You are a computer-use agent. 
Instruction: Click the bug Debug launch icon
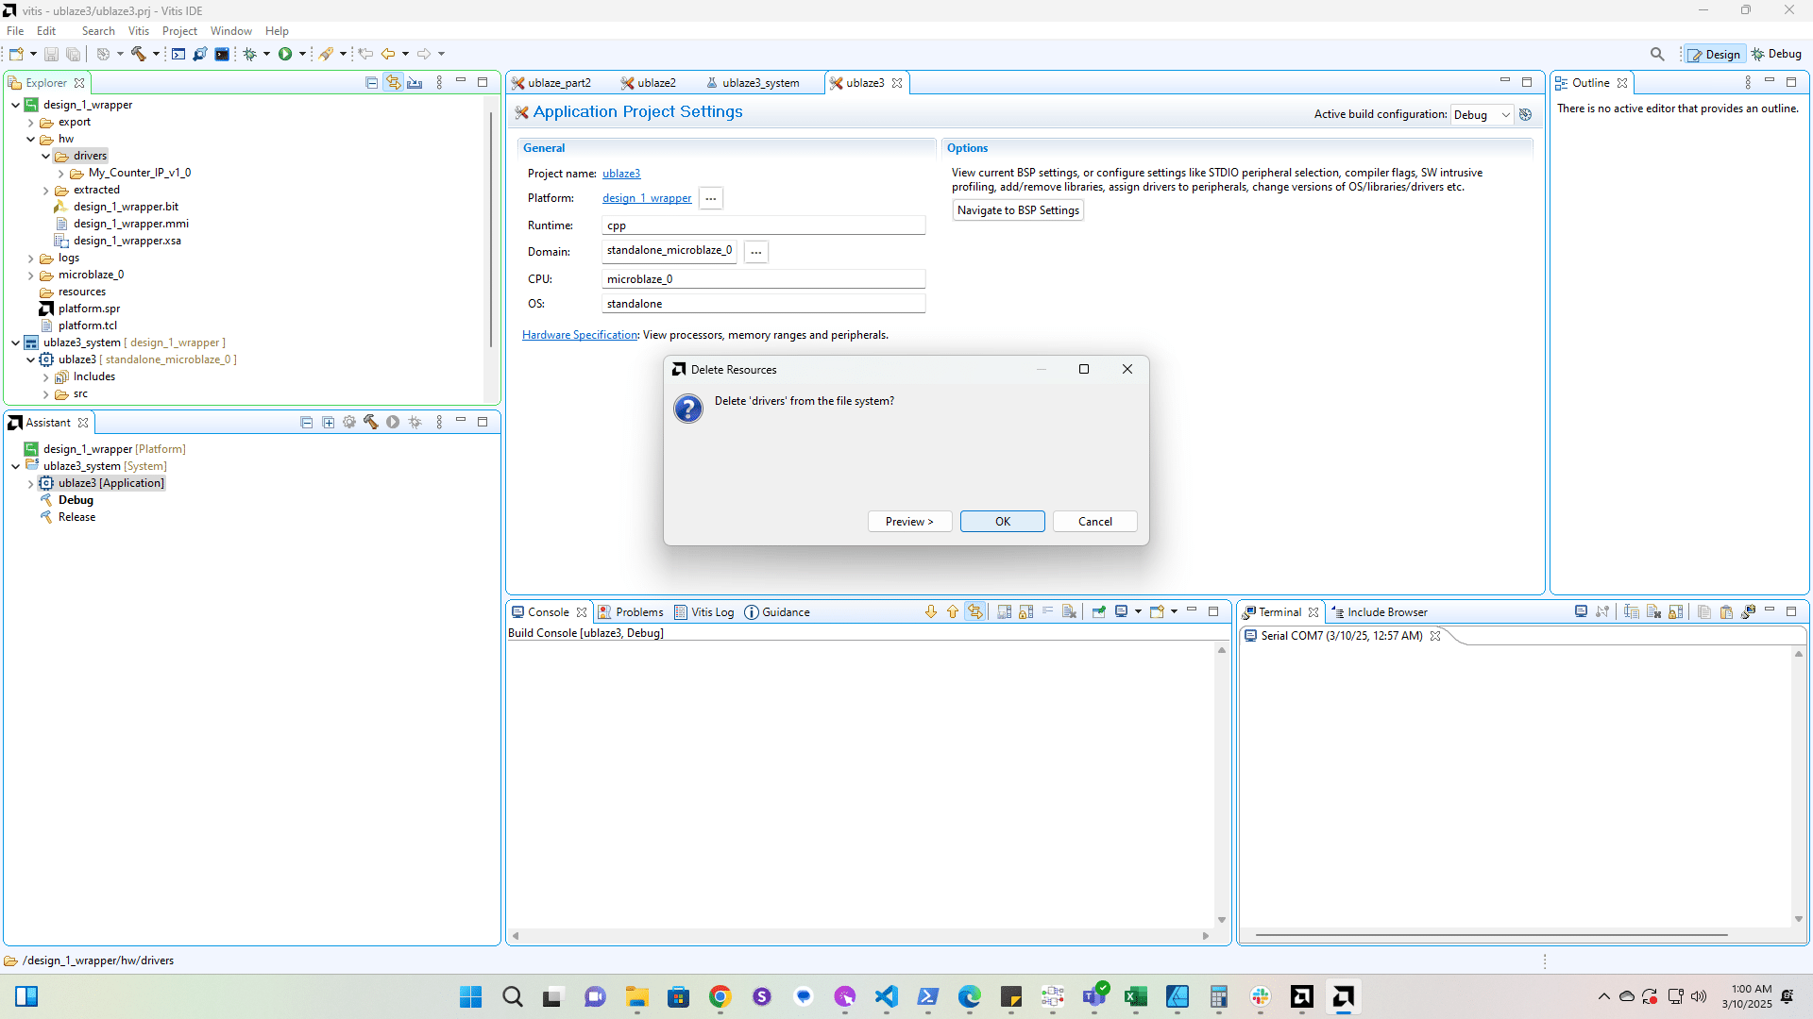(249, 54)
